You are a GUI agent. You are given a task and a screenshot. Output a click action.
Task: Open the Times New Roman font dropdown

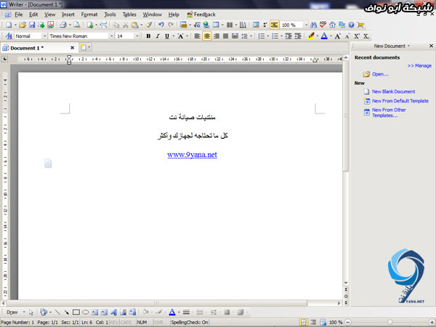coord(111,36)
